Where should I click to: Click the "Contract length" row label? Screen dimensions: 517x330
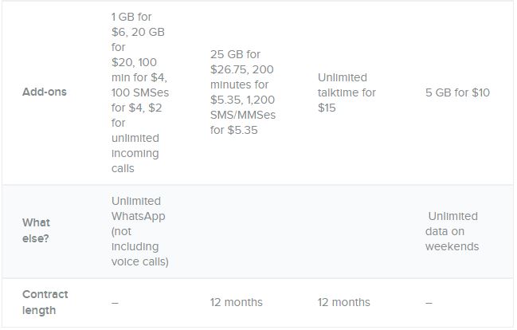[45, 302]
